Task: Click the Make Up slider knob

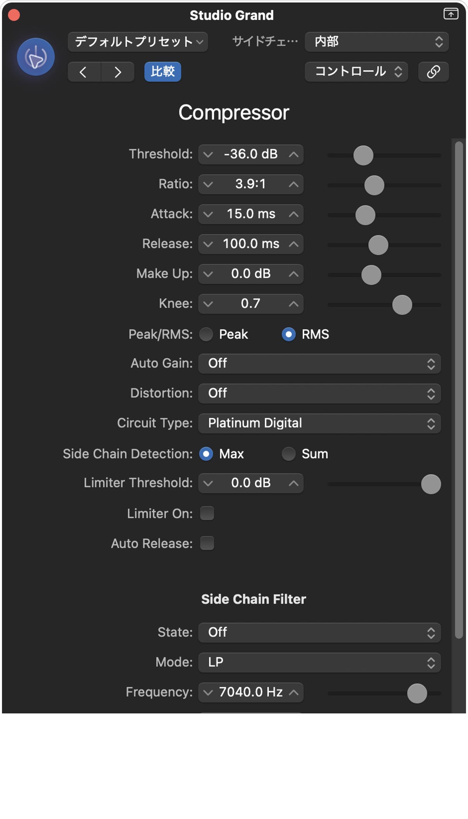Action: coord(371,275)
